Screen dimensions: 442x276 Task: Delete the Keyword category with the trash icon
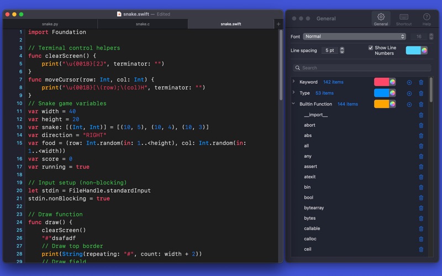click(x=421, y=82)
